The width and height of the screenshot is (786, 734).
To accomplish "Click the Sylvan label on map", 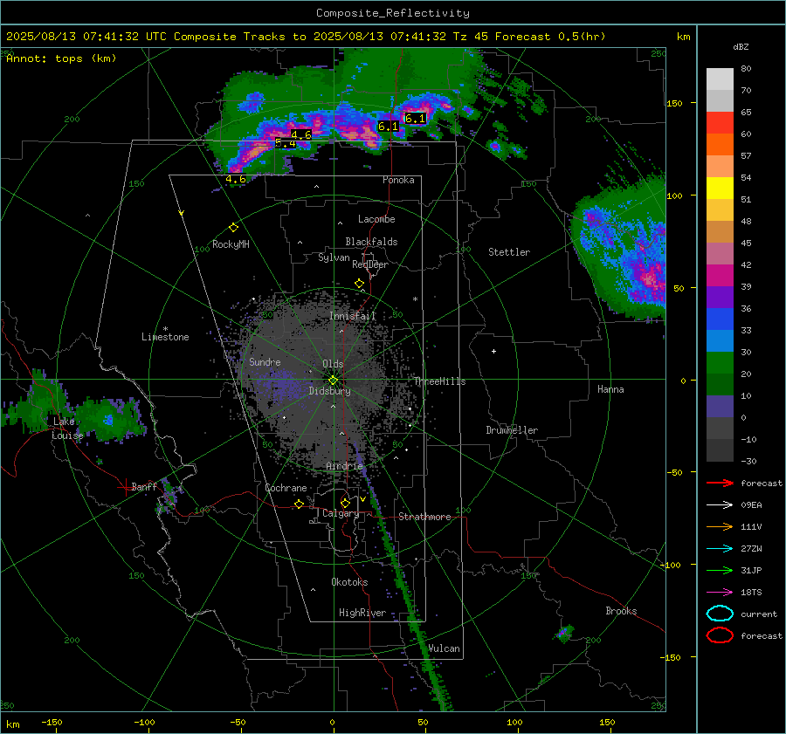I will [x=334, y=257].
